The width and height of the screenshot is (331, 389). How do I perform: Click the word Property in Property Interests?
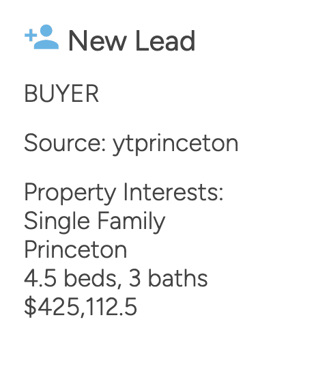point(70,193)
